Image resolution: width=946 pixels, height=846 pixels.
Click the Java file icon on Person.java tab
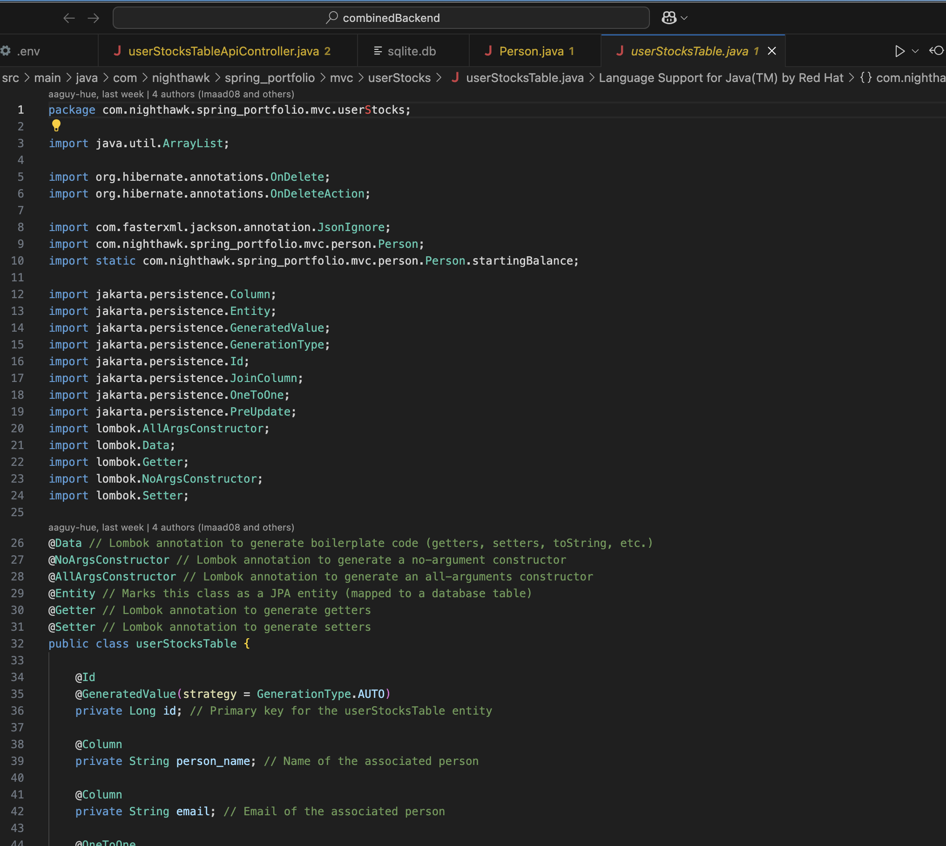tap(488, 51)
